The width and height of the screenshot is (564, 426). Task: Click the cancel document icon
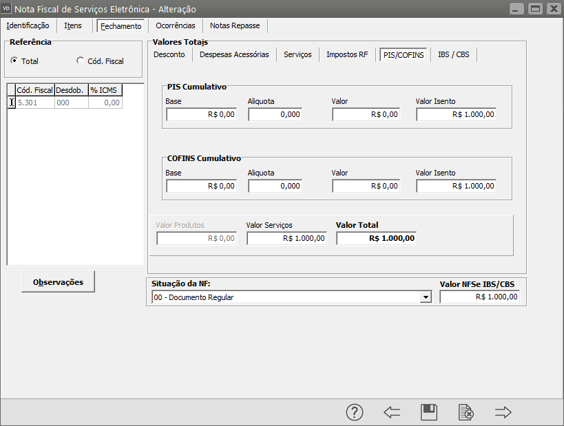(x=466, y=412)
